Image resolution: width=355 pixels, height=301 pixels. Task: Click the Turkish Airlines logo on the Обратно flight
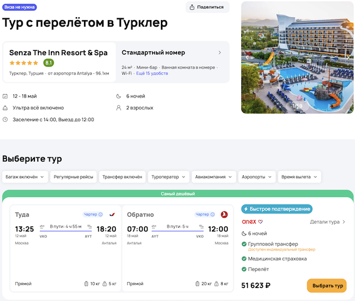(x=224, y=214)
